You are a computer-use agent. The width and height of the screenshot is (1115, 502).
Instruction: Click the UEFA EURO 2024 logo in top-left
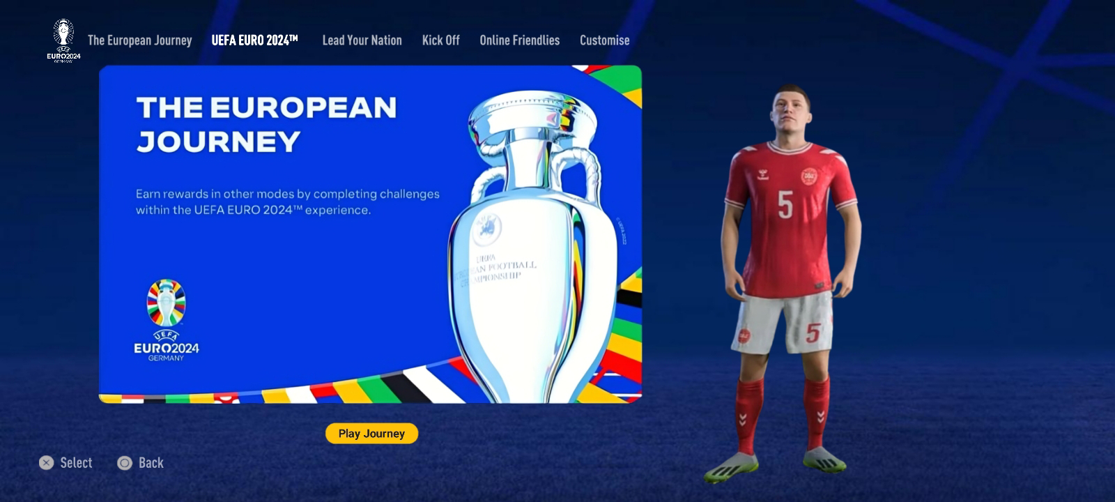(x=63, y=40)
